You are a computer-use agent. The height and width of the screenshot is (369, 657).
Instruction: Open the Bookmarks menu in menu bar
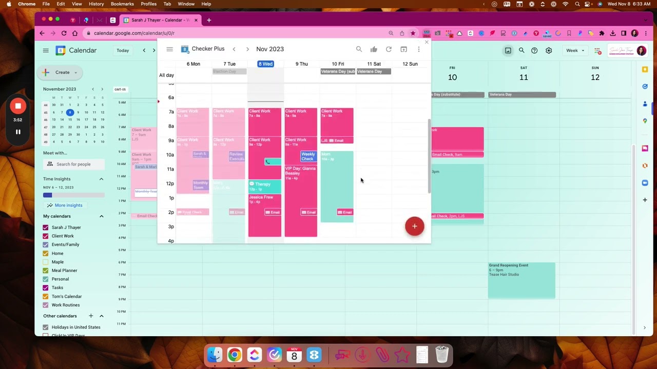pyautogui.click(x=122, y=4)
